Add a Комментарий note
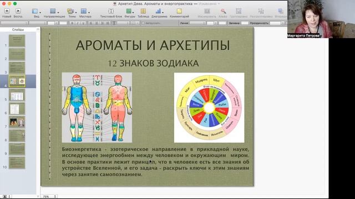355x199 pixels. coord(179,13)
